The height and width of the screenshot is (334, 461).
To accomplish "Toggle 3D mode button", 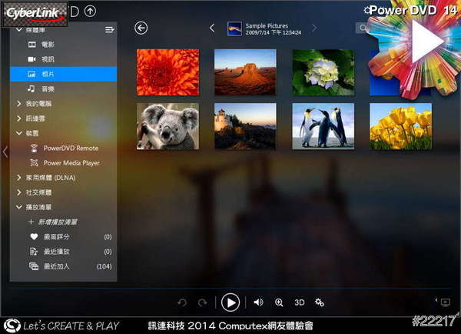I will [300, 302].
